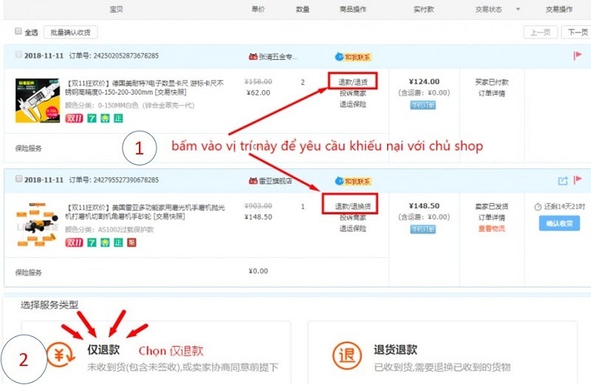Click the 批量确认收货 batch confirm button
The height and width of the screenshot is (391, 591).
coord(70,33)
